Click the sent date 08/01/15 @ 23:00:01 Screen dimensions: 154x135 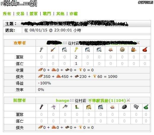point(51,30)
